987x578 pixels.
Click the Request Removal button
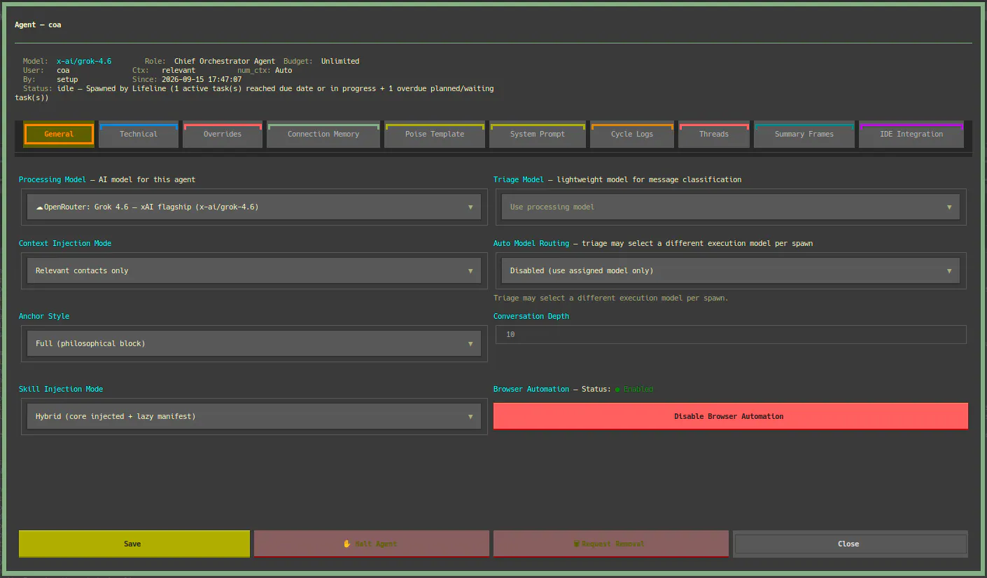click(x=611, y=544)
